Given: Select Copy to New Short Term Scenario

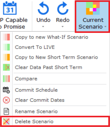Looking at the screenshot, I should [x=56, y=57].
